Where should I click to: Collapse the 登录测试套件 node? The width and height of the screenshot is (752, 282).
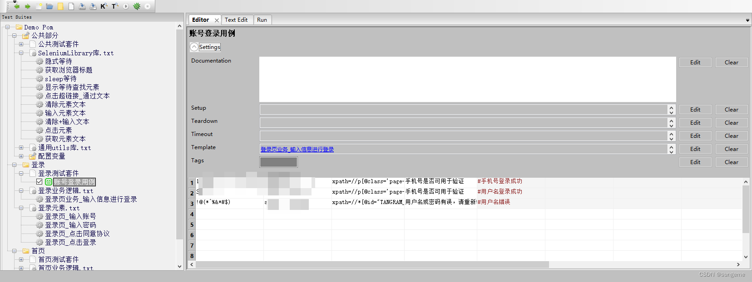(21, 173)
